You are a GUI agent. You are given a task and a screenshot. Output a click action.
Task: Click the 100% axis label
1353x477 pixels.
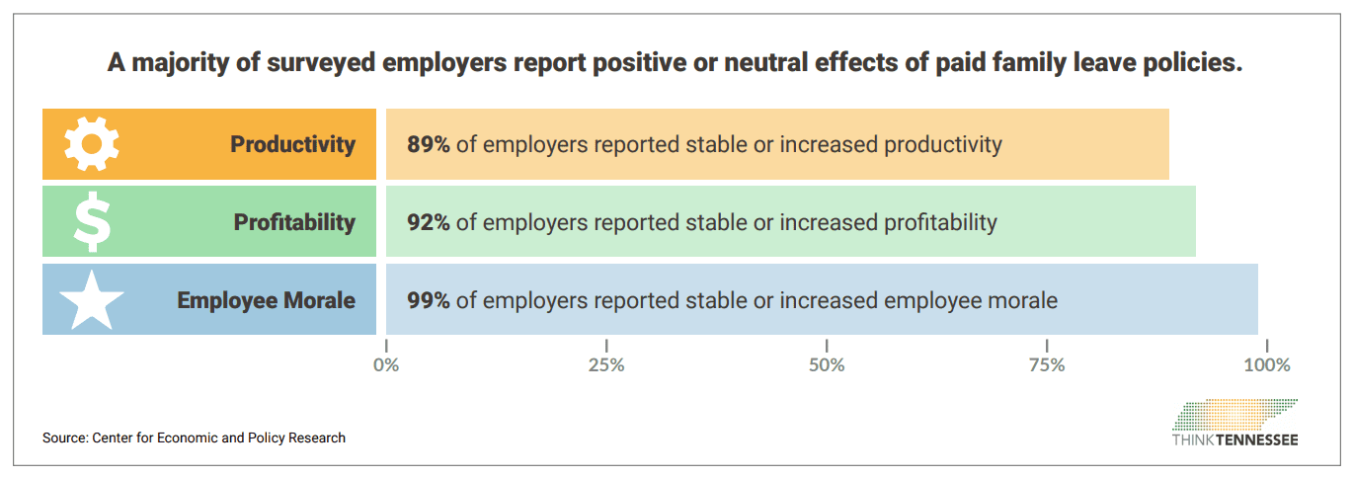click(1267, 365)
